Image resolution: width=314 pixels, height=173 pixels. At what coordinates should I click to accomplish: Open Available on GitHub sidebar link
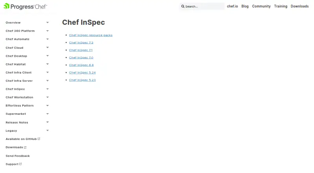21,139
